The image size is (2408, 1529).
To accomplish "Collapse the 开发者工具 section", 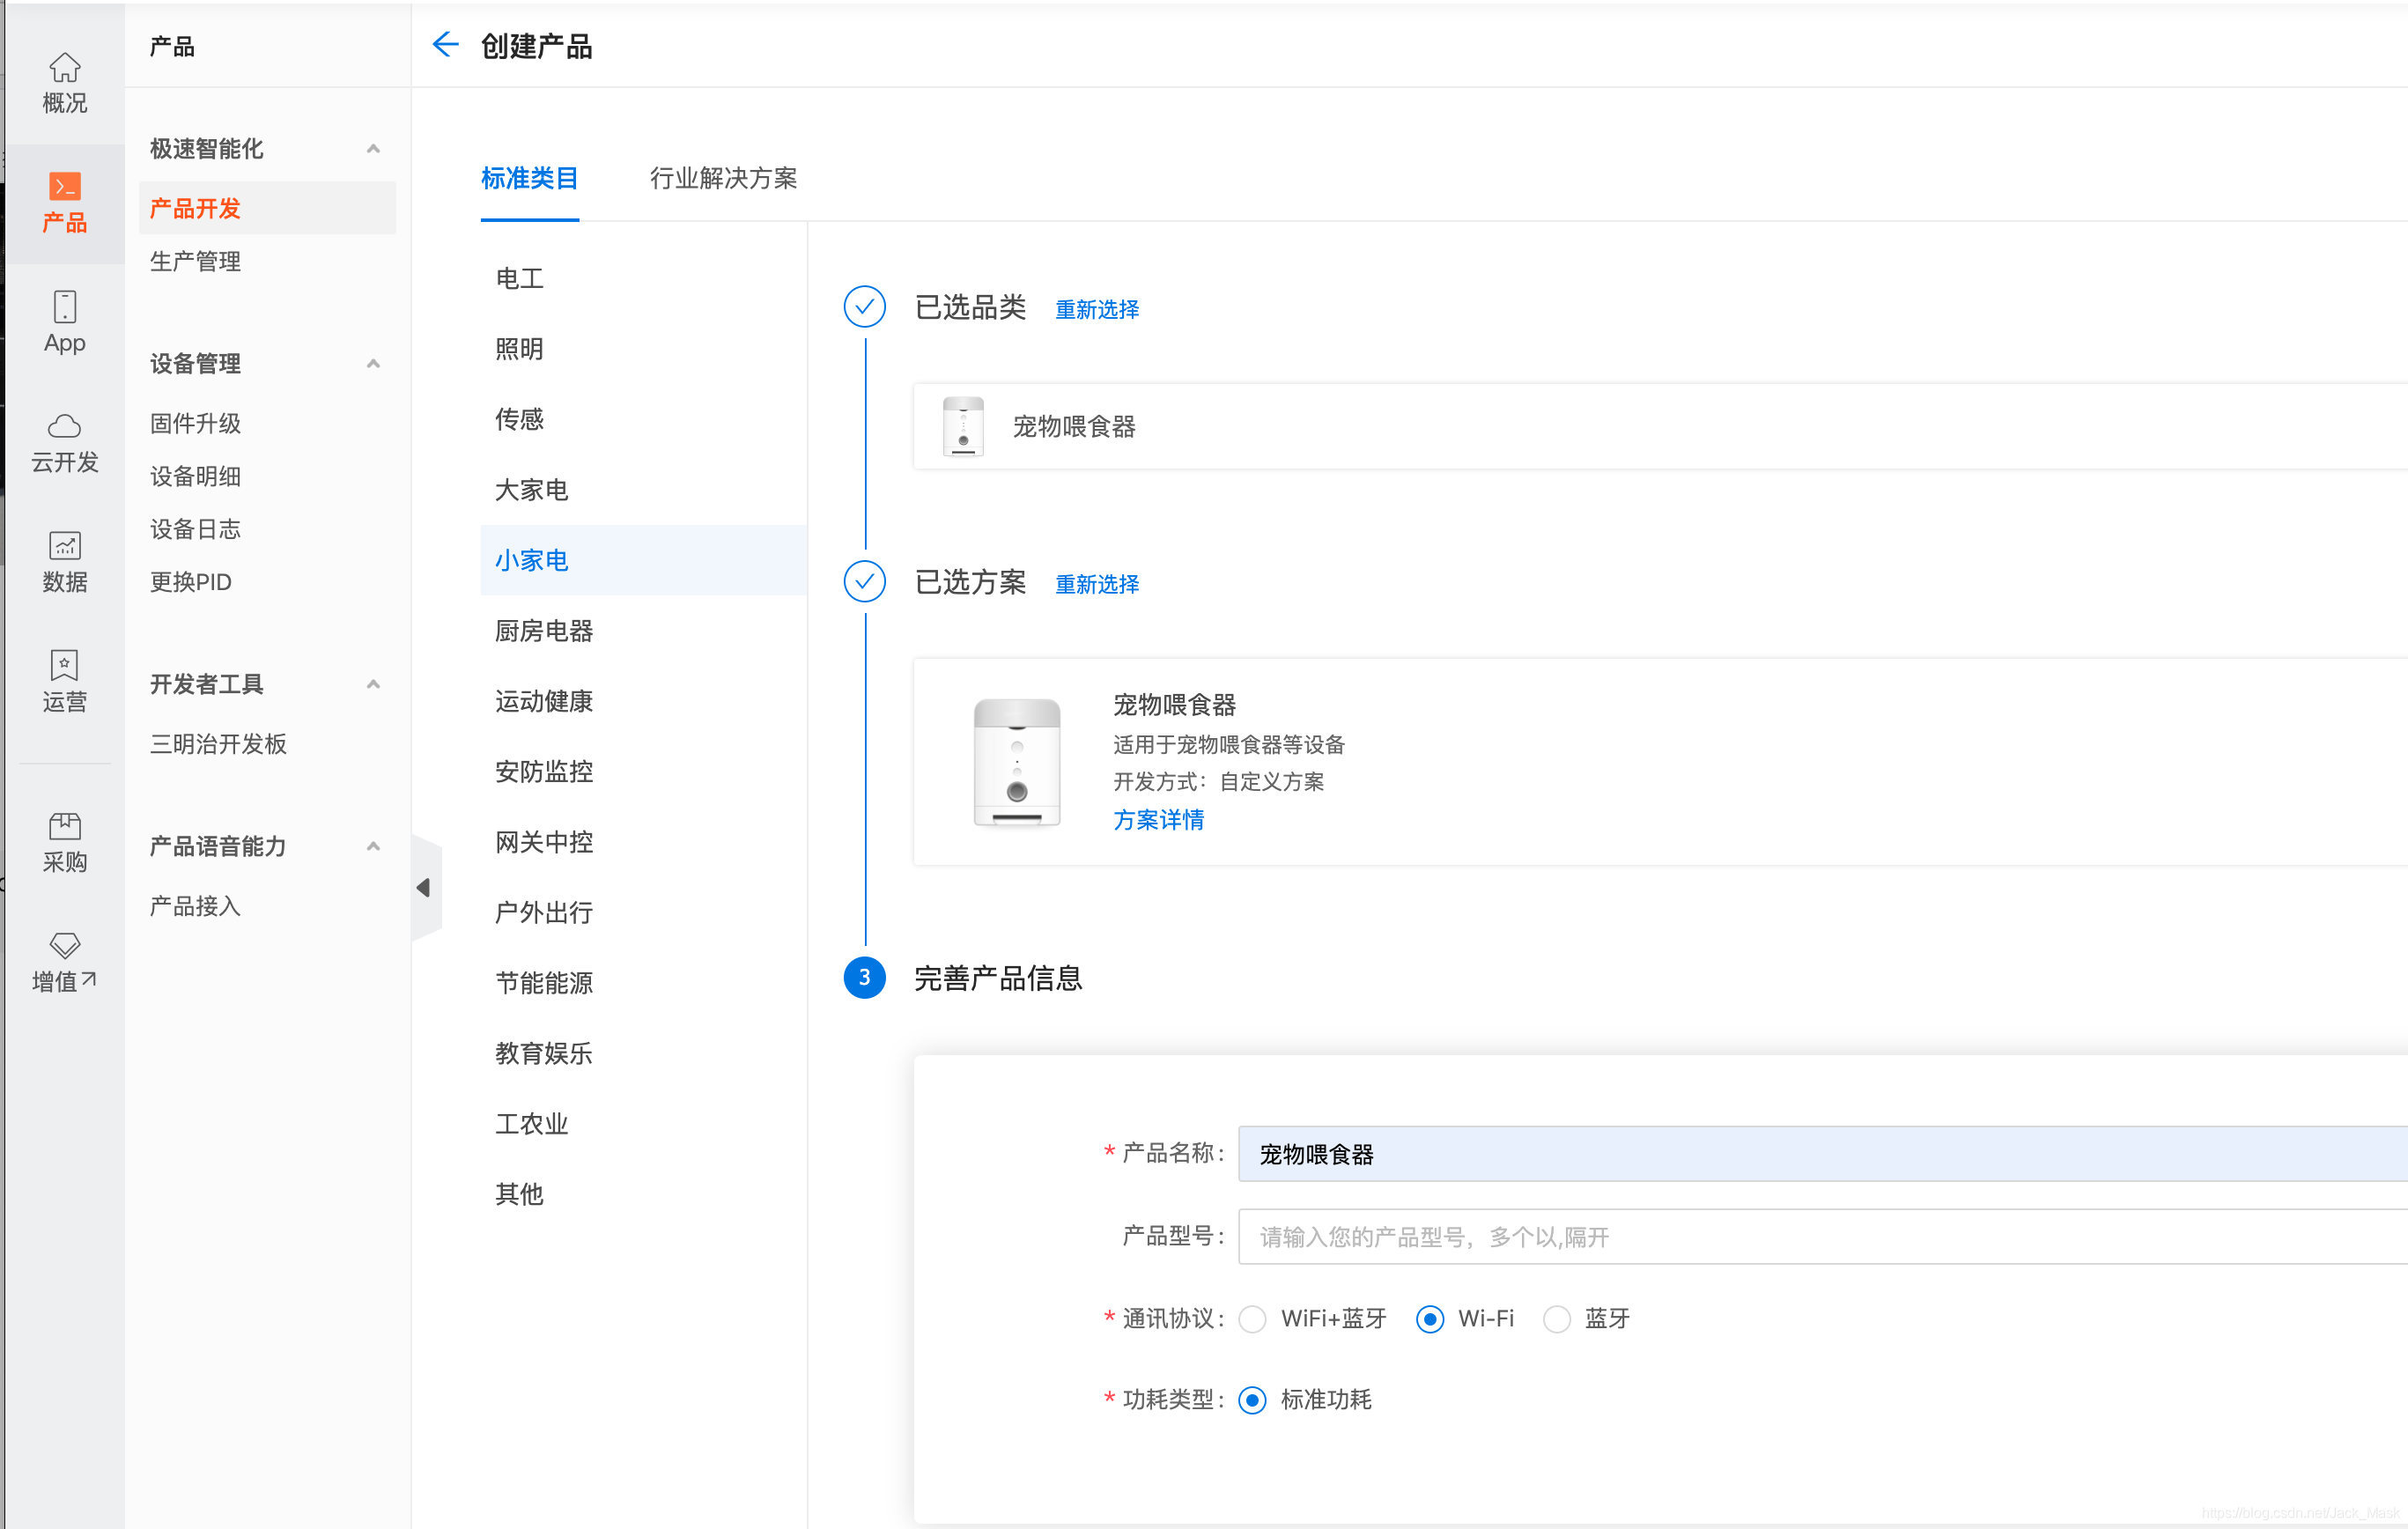I will [x=374, y=684].
